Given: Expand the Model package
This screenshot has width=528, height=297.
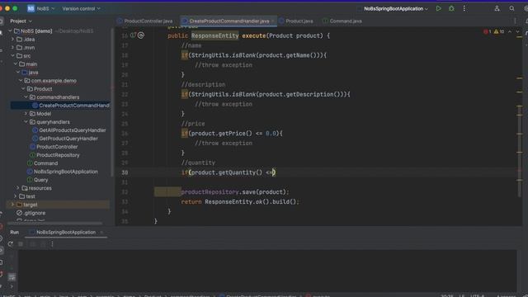Looking at the screenshot, I should pyautogui.click(x=26, y=114).
